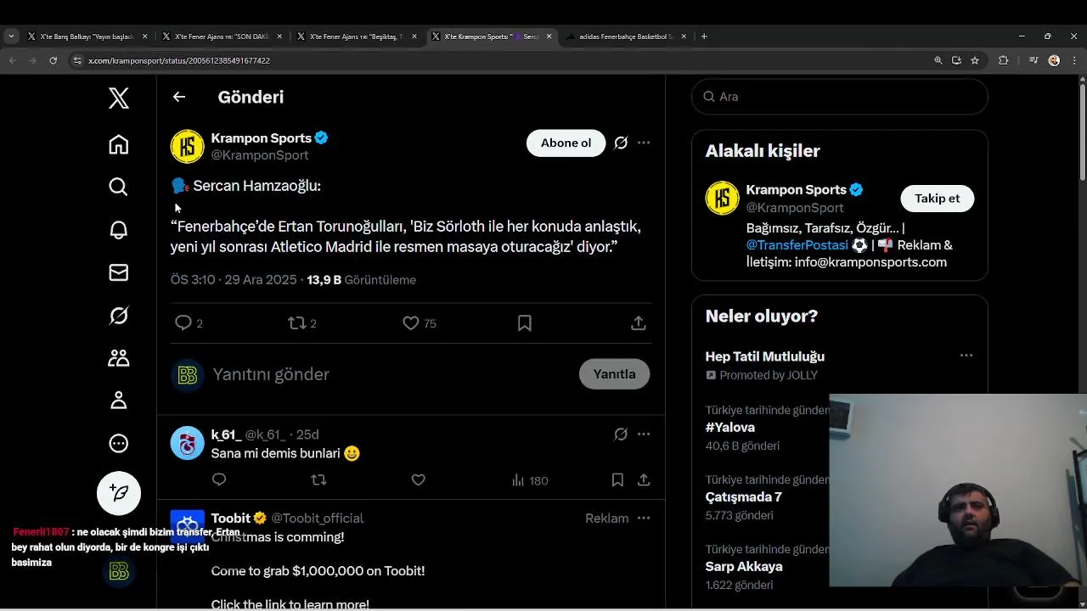The width and height of the screenshot is (1087, 611).
Task: Open Grok icon in left sidebar
Action: coord(119,316)
